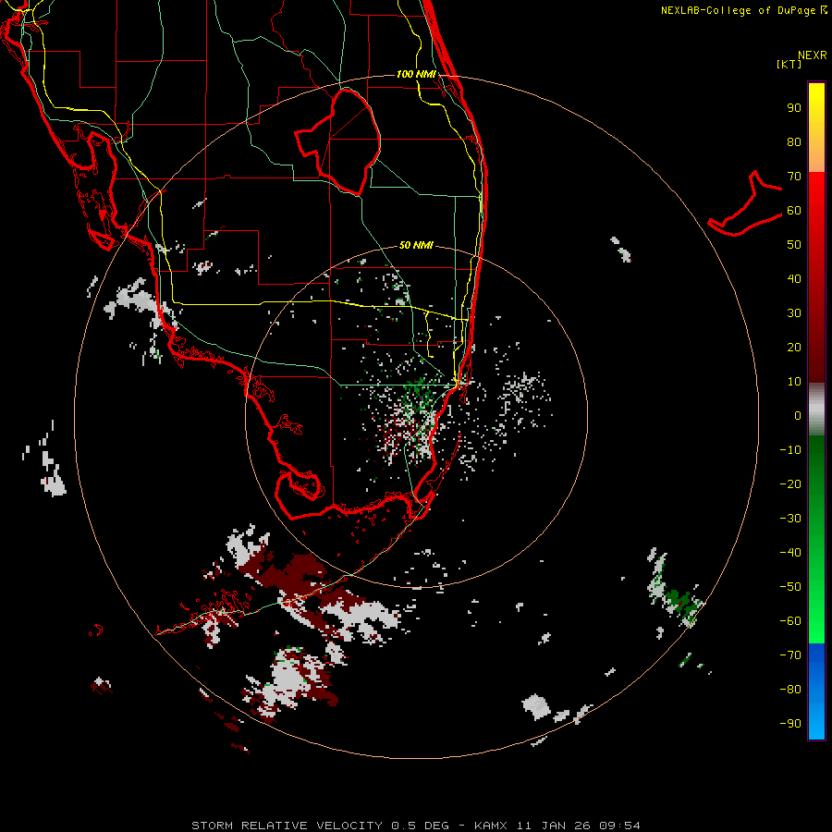Viewport: 832px width, 832px height.
Task: Click the 20 knot scale label
Action: pos(794,348)
